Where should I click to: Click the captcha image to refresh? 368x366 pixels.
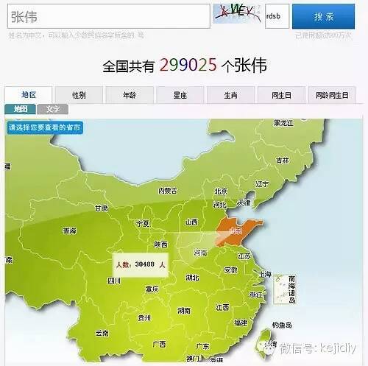pos(237,14)
